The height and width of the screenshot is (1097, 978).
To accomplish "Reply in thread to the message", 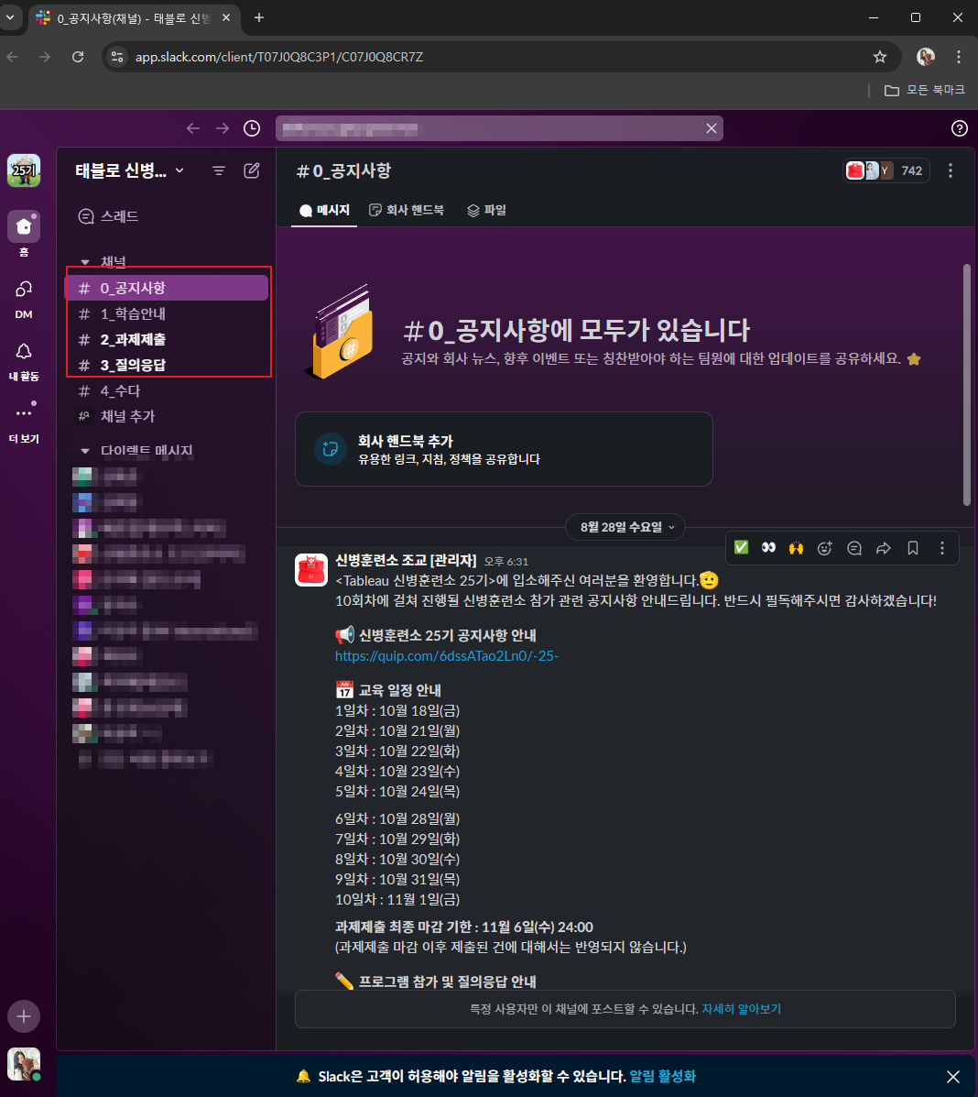I will coord(854,548).
